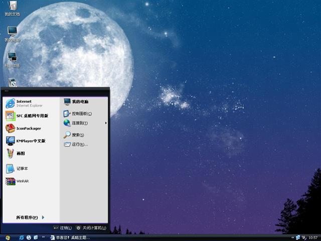Click the 关闭计算机(U) shutdown button
The width and height of the screenshot is (321, 241).
click(x=91, y=228)
